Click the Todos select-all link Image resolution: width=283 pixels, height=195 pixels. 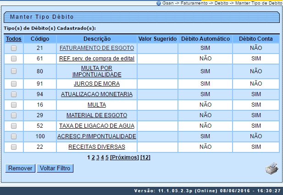coord(14,39)
